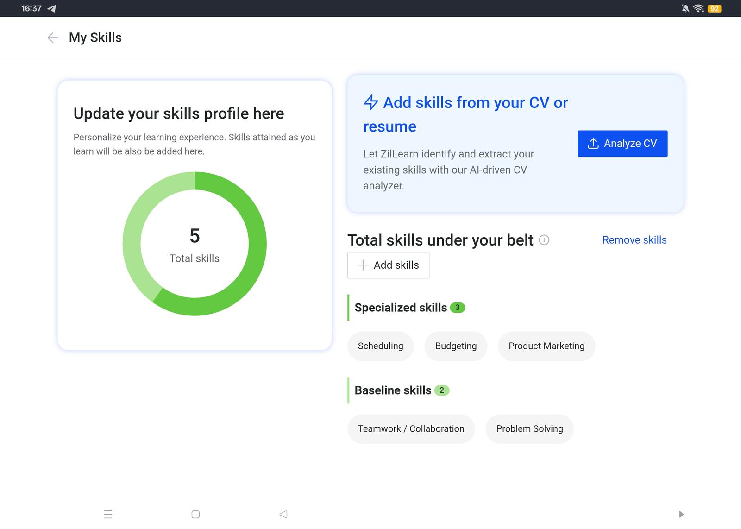The height and width of the screenshot is (529, 741).
Task: Tap the Problem Solving skill chip
Action: tap(529, 429)
